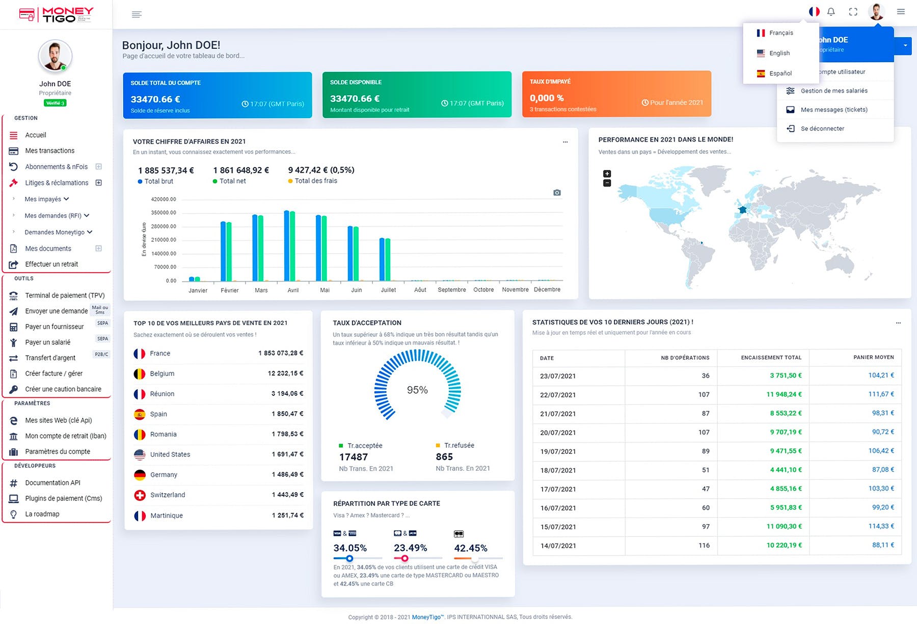This screenshot has height=624, width=917.
Task: Click the Abonnements & nFois refresh icon
Action: pyautogui.click(x=14, y=167)
